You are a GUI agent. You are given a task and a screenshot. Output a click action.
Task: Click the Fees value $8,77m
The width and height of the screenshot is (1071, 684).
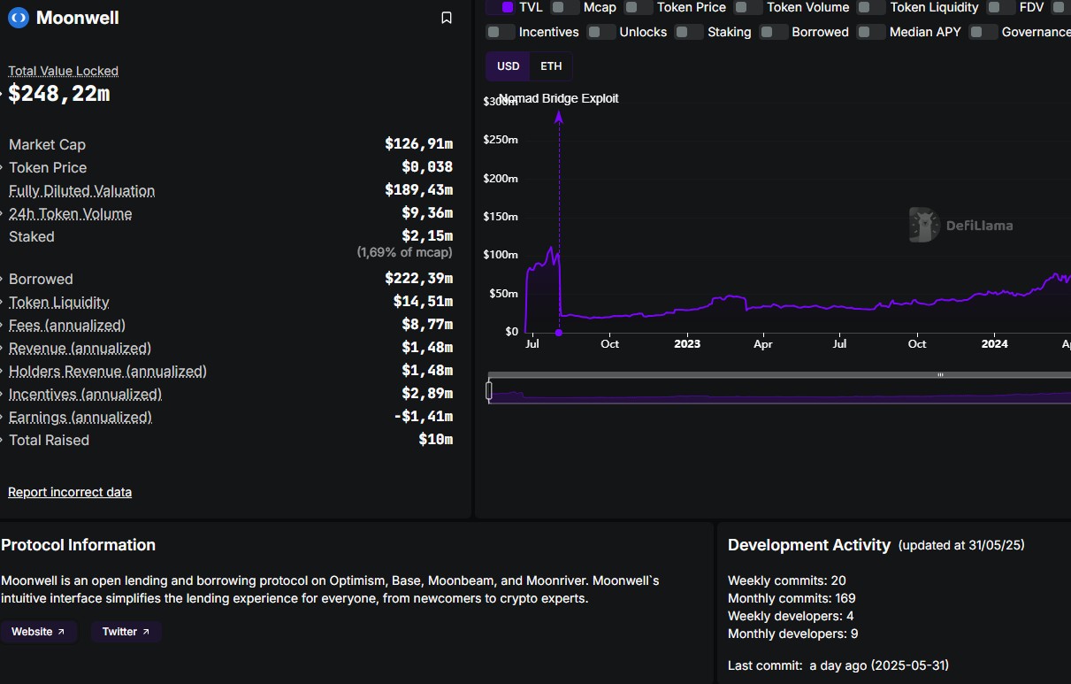[427, 325]
